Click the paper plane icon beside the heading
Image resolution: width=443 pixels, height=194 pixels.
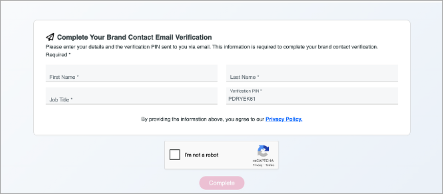[x=50, y=37]
